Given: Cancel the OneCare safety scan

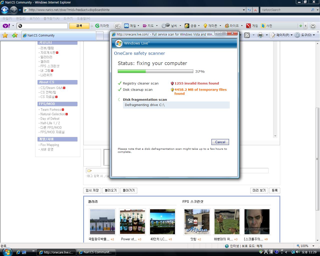Looking at the screenshot, I should pyautogui.click(x=220, y=142).
